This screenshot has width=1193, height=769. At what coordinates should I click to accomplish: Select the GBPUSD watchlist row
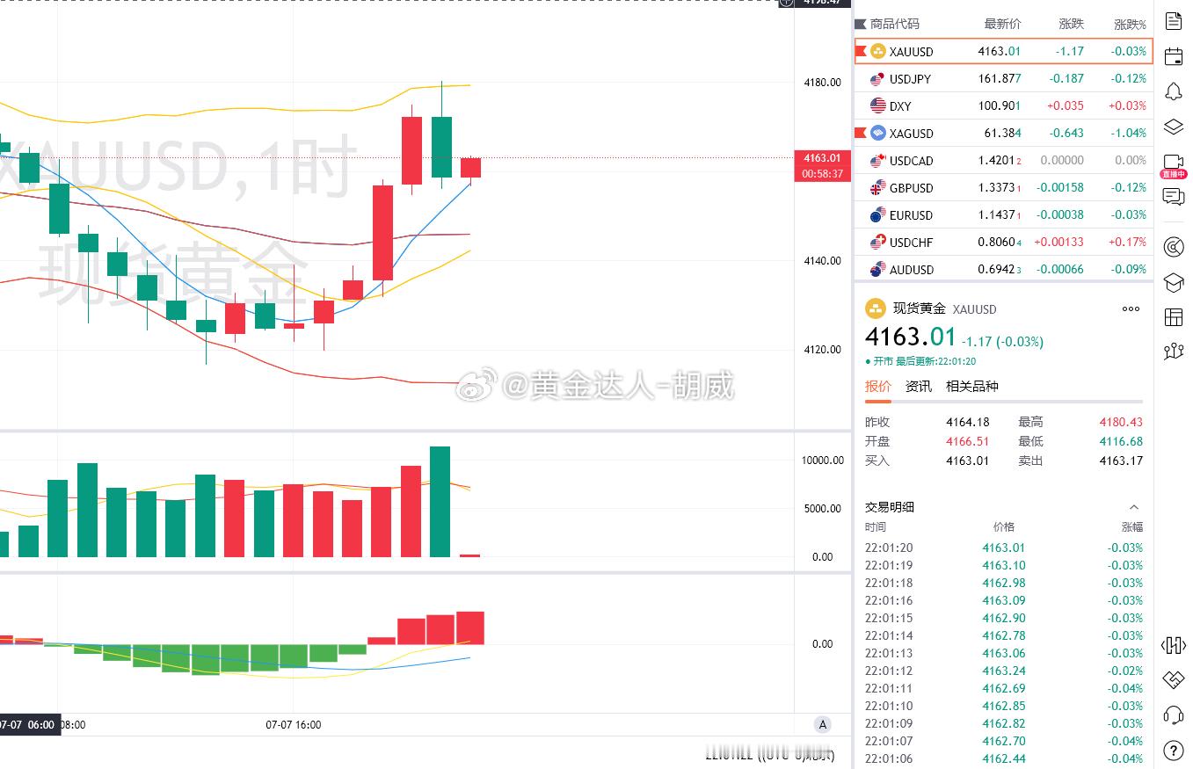point(1003,188)
